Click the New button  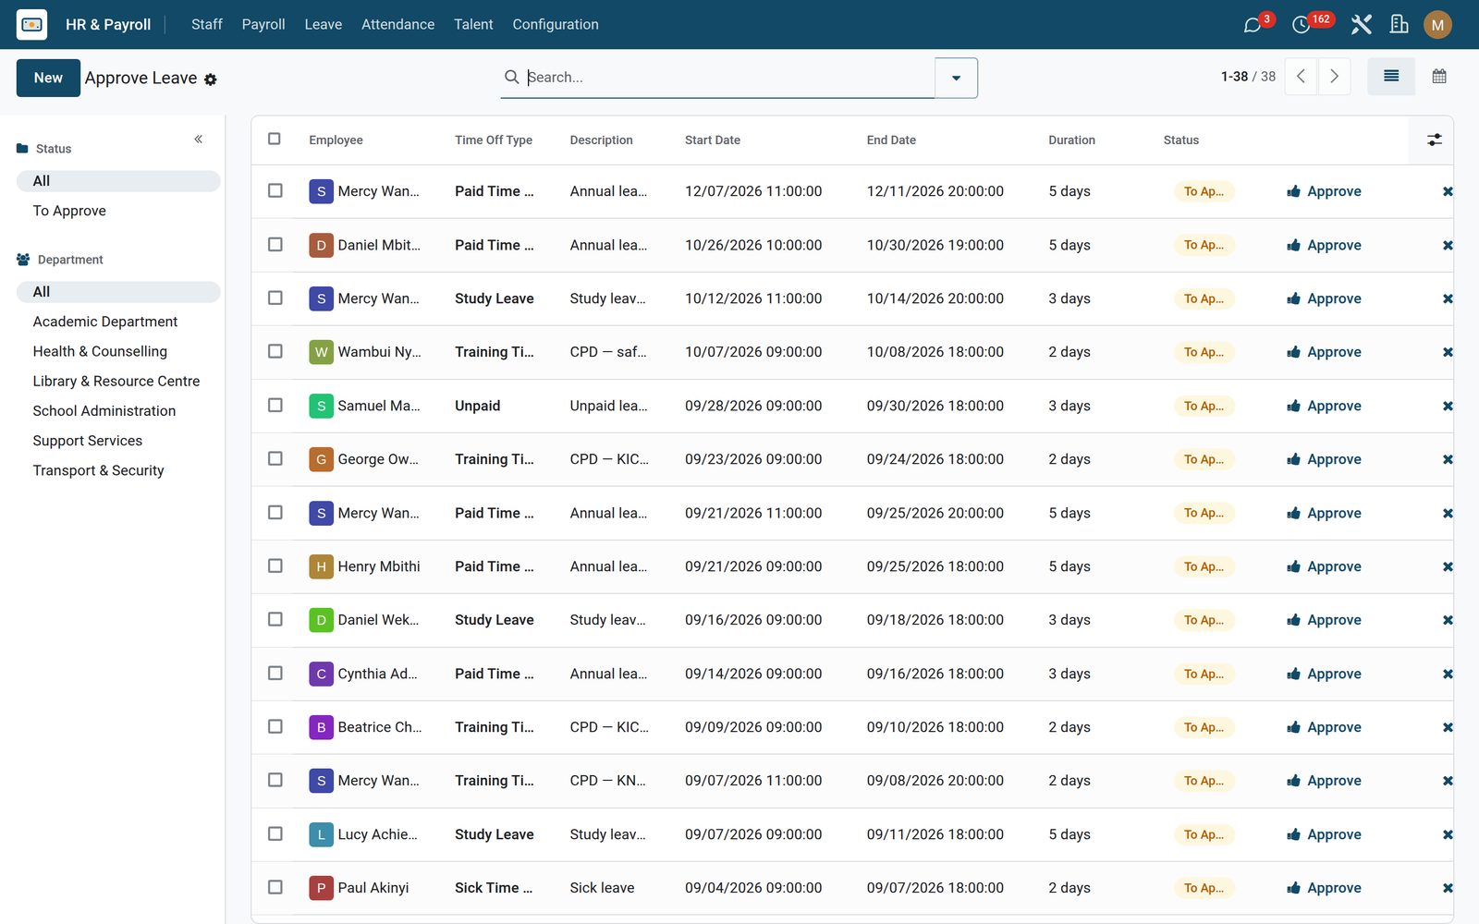click(x=48, y=78)
